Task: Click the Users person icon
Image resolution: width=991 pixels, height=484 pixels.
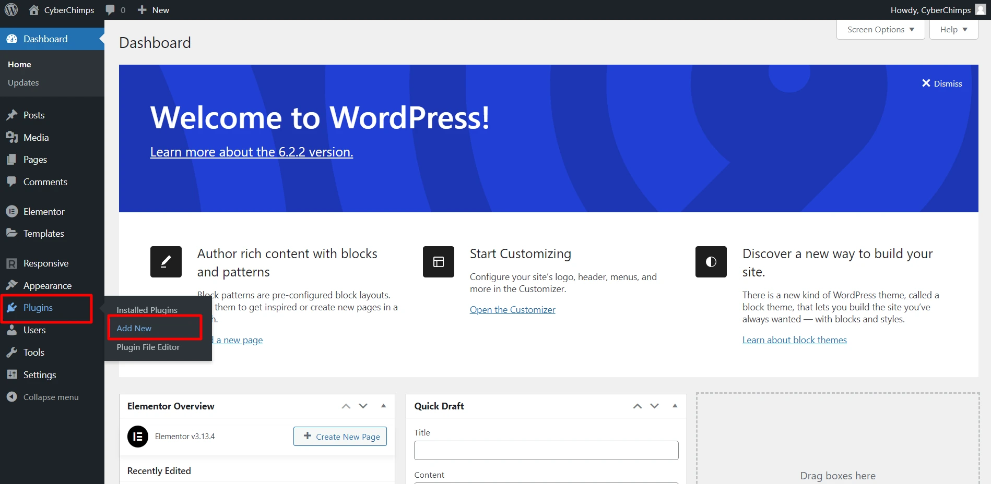Action: point(12,330)
